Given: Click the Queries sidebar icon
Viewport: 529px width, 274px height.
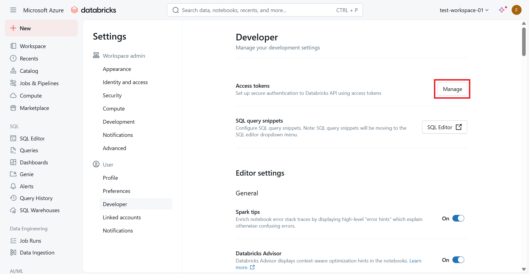Looking at the screenshot, I should [13, 150].
